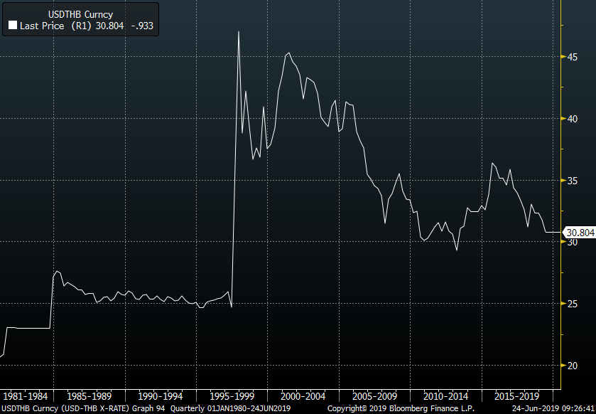Click the white legend color swatch

[x=13, y=26]
